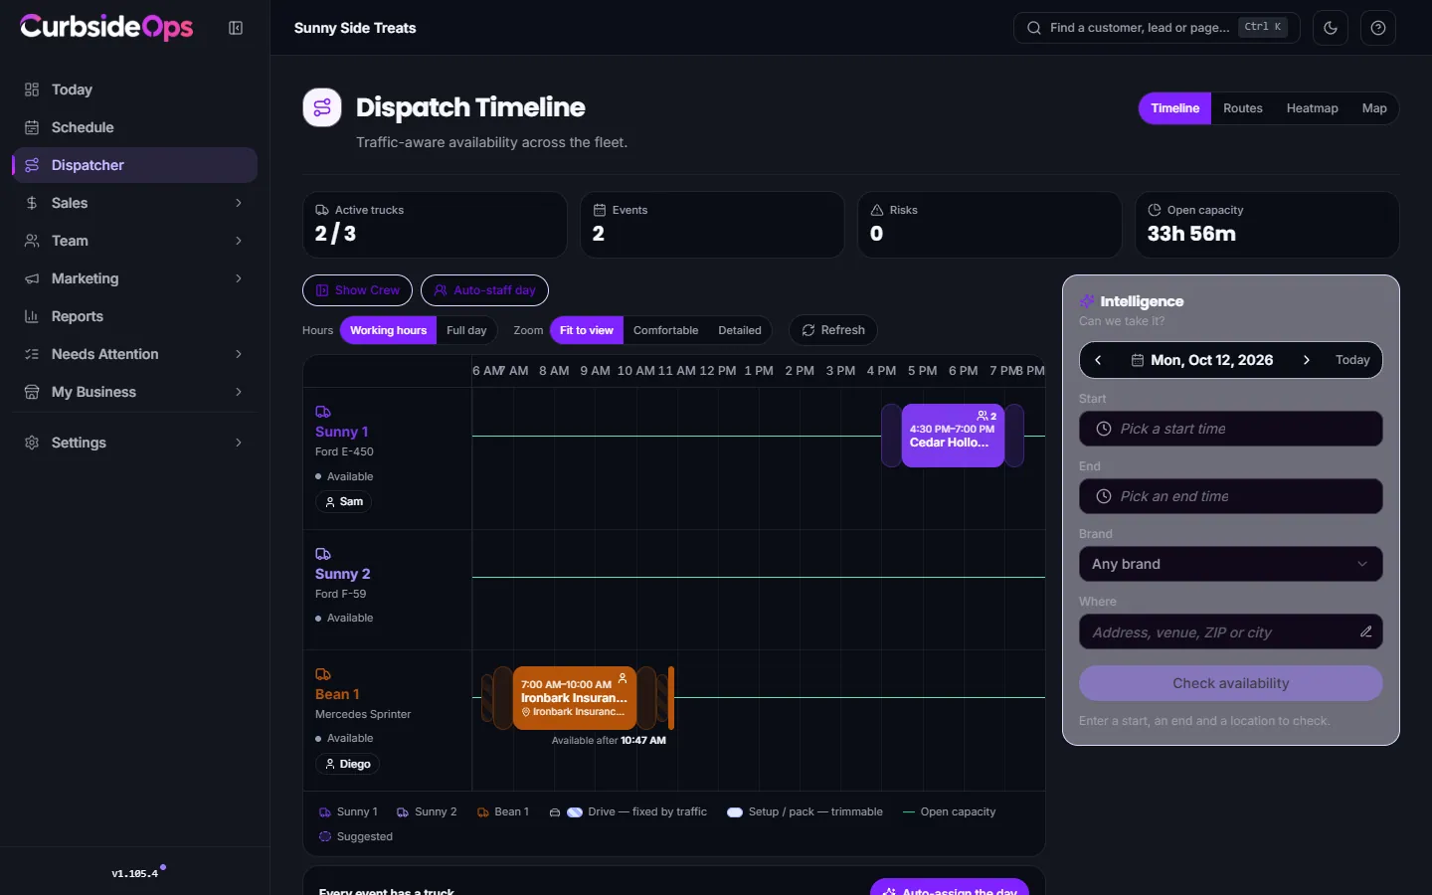This screenshot has width=1432, height=895.
Task: Open Today in the sidebar
Action: 134,89
